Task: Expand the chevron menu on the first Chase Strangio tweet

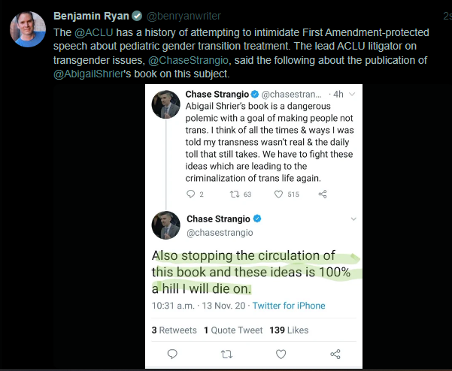Action: pos(352,95)
